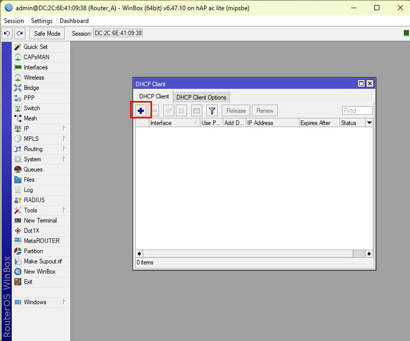Open the Settings menu

pos(41,21)
